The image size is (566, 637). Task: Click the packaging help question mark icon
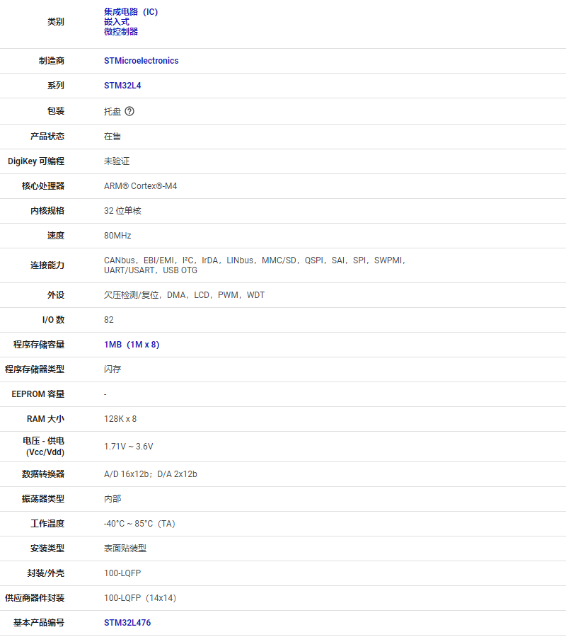coord(129,111)
